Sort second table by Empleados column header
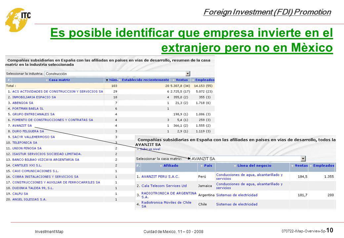Screen dimensions: 344x238 [323, 166]
